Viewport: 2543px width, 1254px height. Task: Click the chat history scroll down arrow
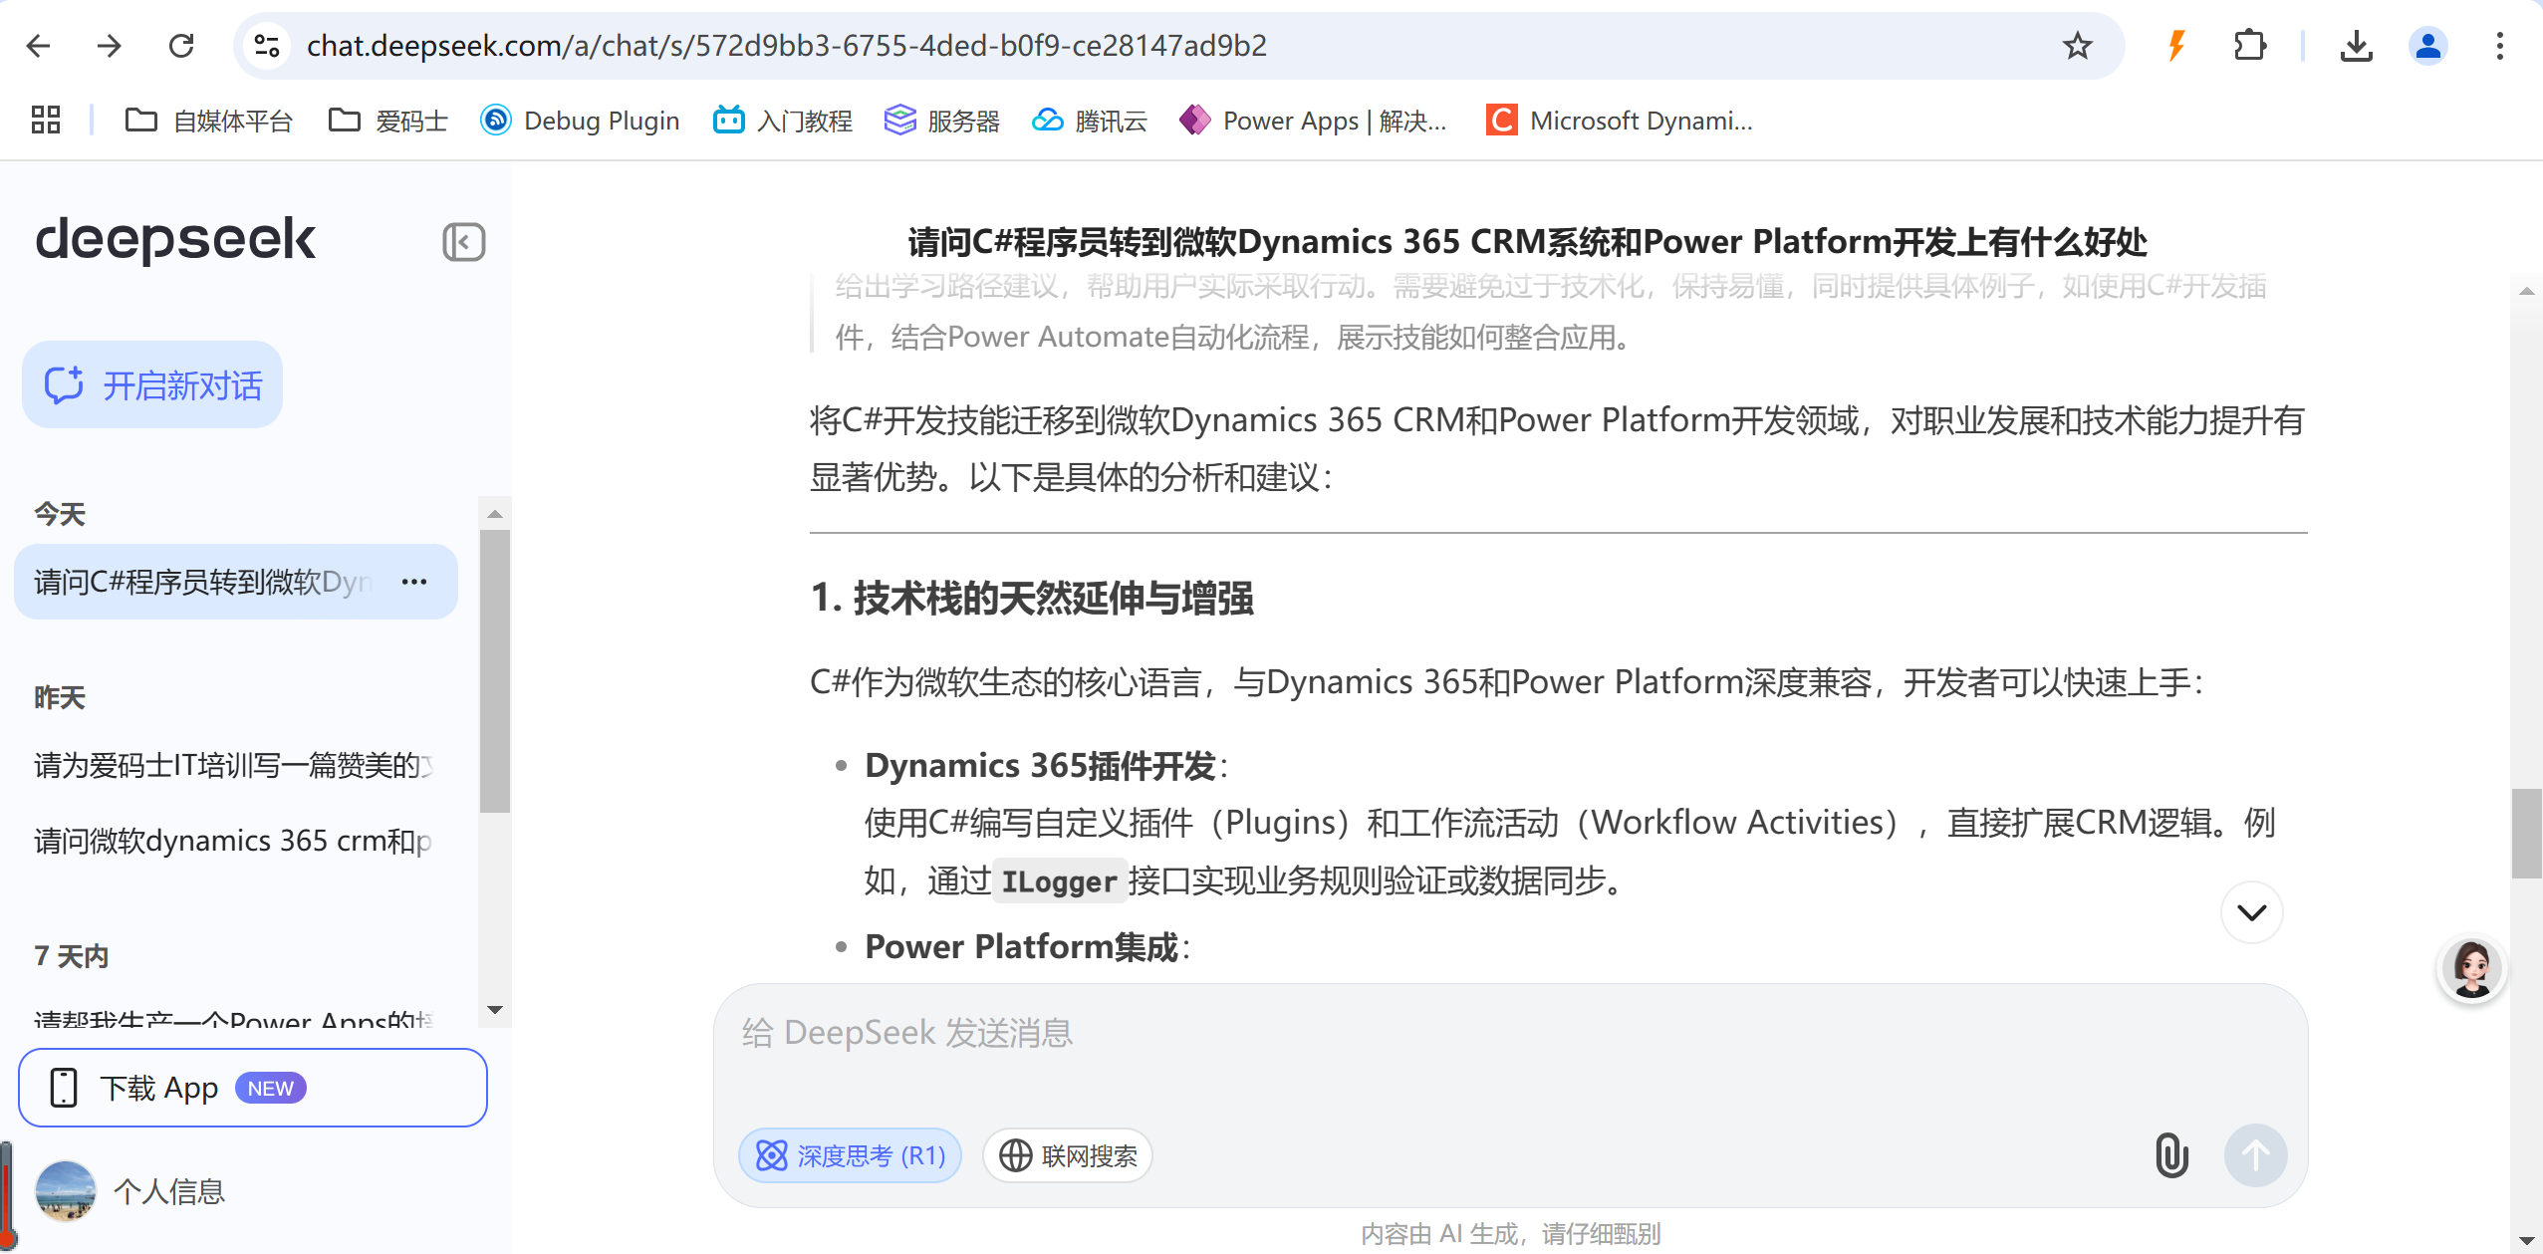point(495,1010)
